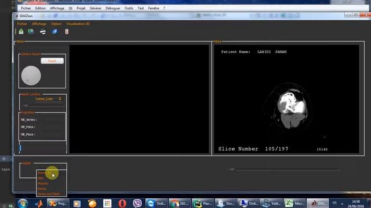Click the red mouse-shaped toolbar icon
This screenshot has width=371, height=208.
tap(67, 31)
